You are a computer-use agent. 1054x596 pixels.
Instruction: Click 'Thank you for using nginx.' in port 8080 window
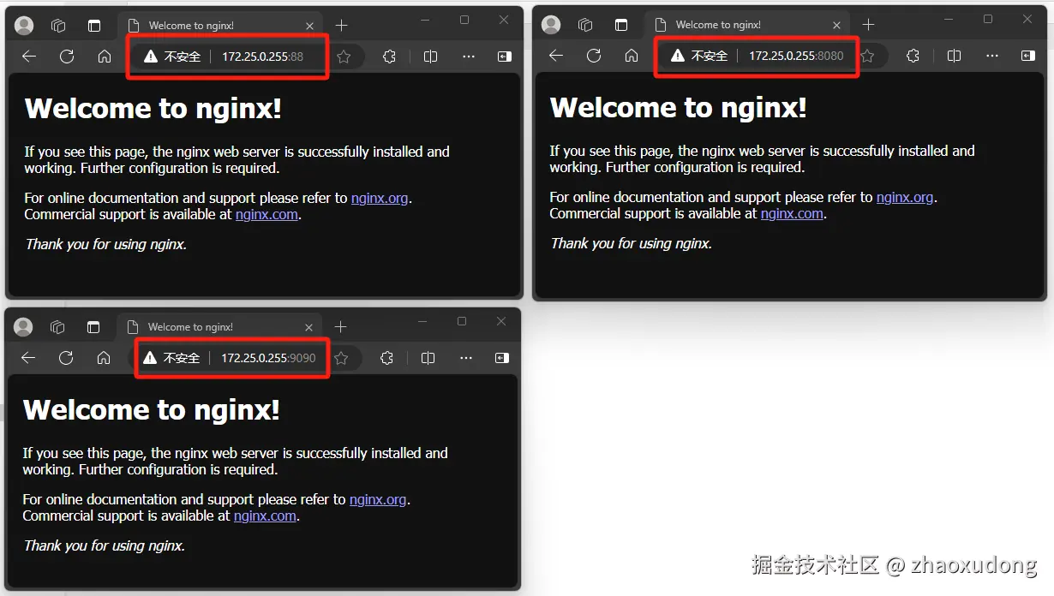631,243
